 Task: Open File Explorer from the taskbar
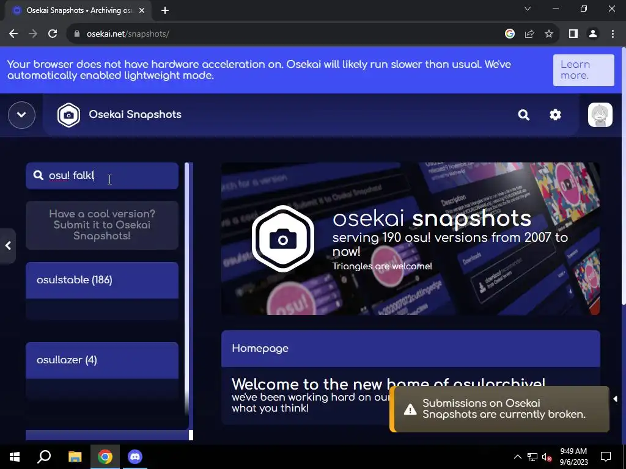coord(75,457)
